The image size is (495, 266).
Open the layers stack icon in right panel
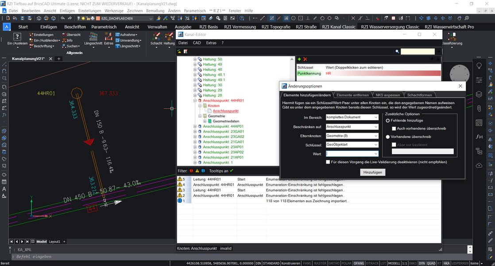click(x=479, y=94)
